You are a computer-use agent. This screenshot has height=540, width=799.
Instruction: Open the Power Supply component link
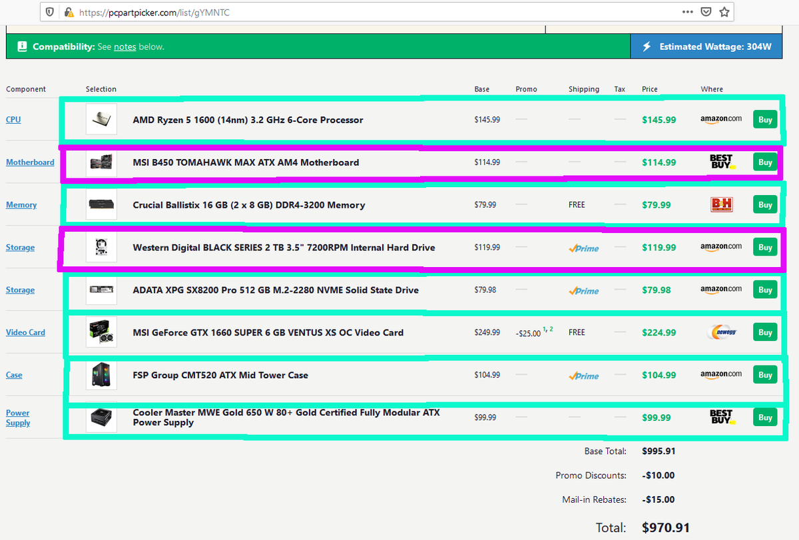18,417
